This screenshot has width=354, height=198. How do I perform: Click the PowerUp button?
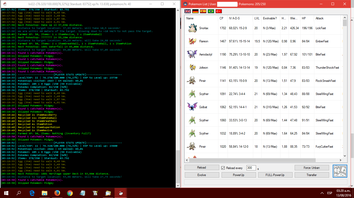click(239, 175)
